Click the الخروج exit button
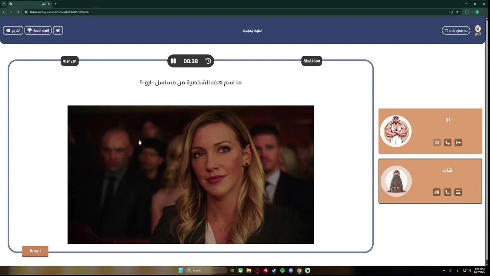490x276 pixels. click(x=13, y=30)
